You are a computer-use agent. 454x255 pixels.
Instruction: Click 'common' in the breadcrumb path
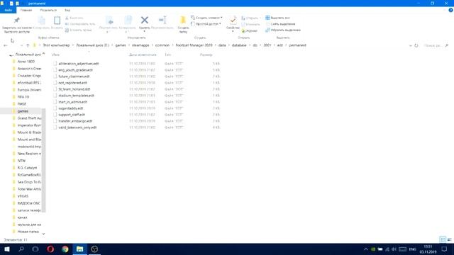pos(162,45)
